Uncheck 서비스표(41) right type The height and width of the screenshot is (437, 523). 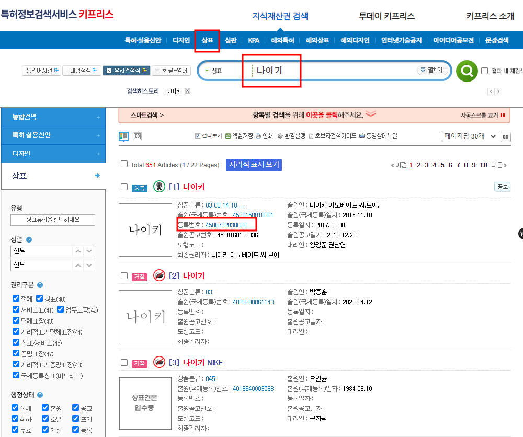[x=16, y=309]
